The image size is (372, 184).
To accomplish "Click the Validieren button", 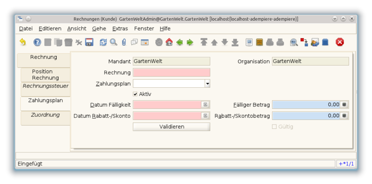I will click(172, 127).
